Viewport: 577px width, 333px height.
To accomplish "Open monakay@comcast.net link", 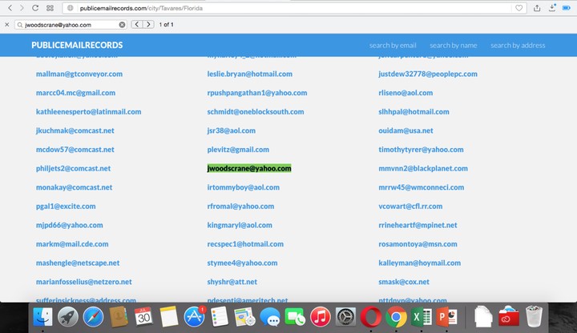I will point(74,187).
